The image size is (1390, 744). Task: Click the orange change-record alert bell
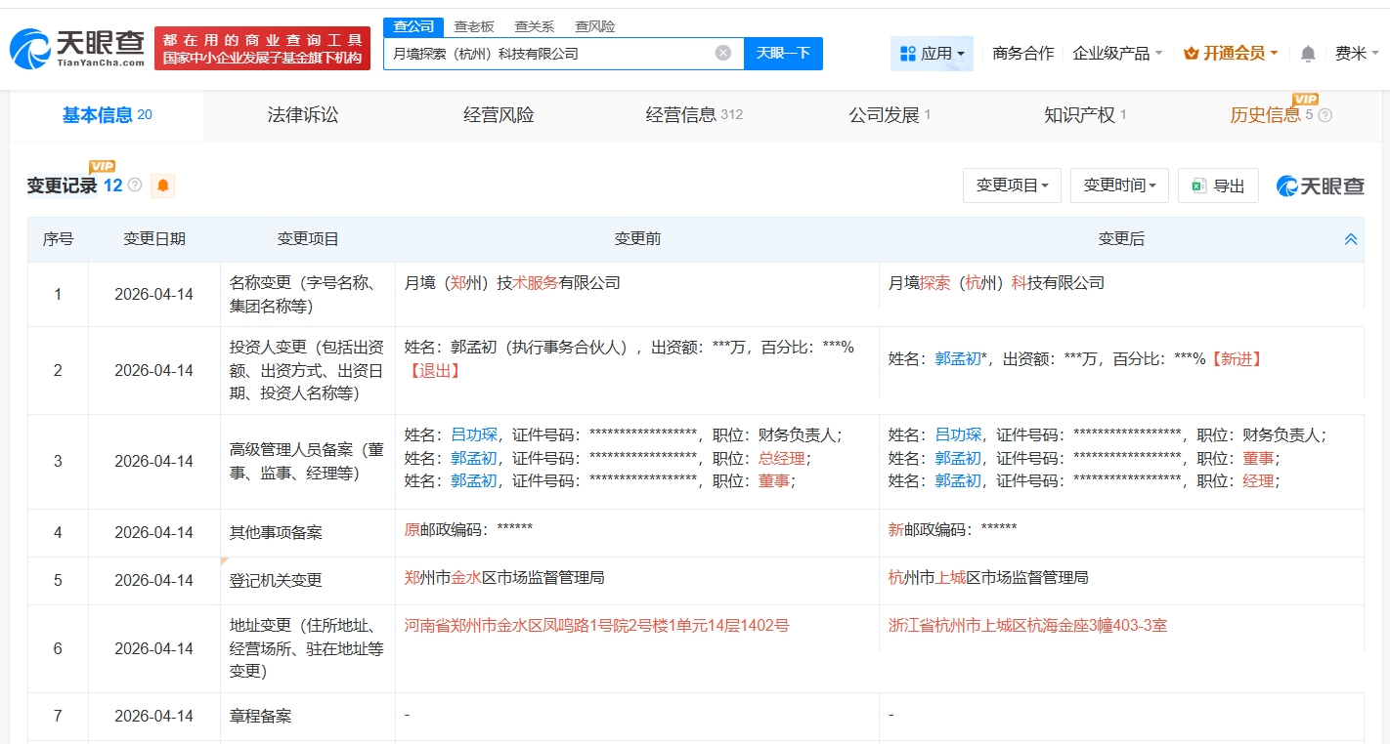pos(162,186)
